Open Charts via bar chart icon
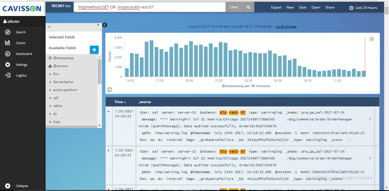The width and height of the screenshot is (389, 191). click(8, 43)
